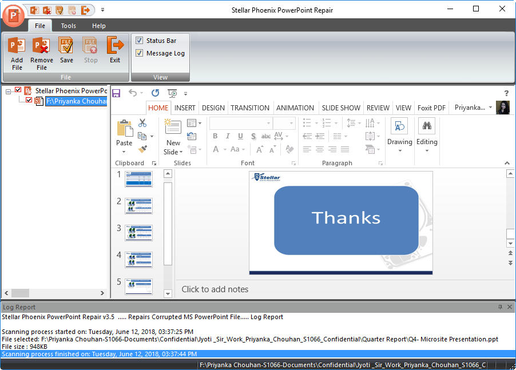Viewport: 516px width, 370px height.
Task: Select slide 1 thumbnail
Action: pos(138,179)
